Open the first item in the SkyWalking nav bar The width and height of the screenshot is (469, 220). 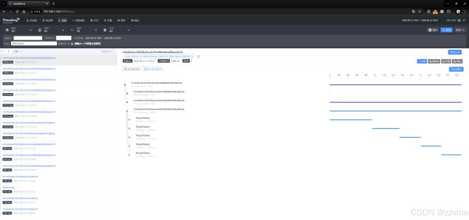point(32,20)
